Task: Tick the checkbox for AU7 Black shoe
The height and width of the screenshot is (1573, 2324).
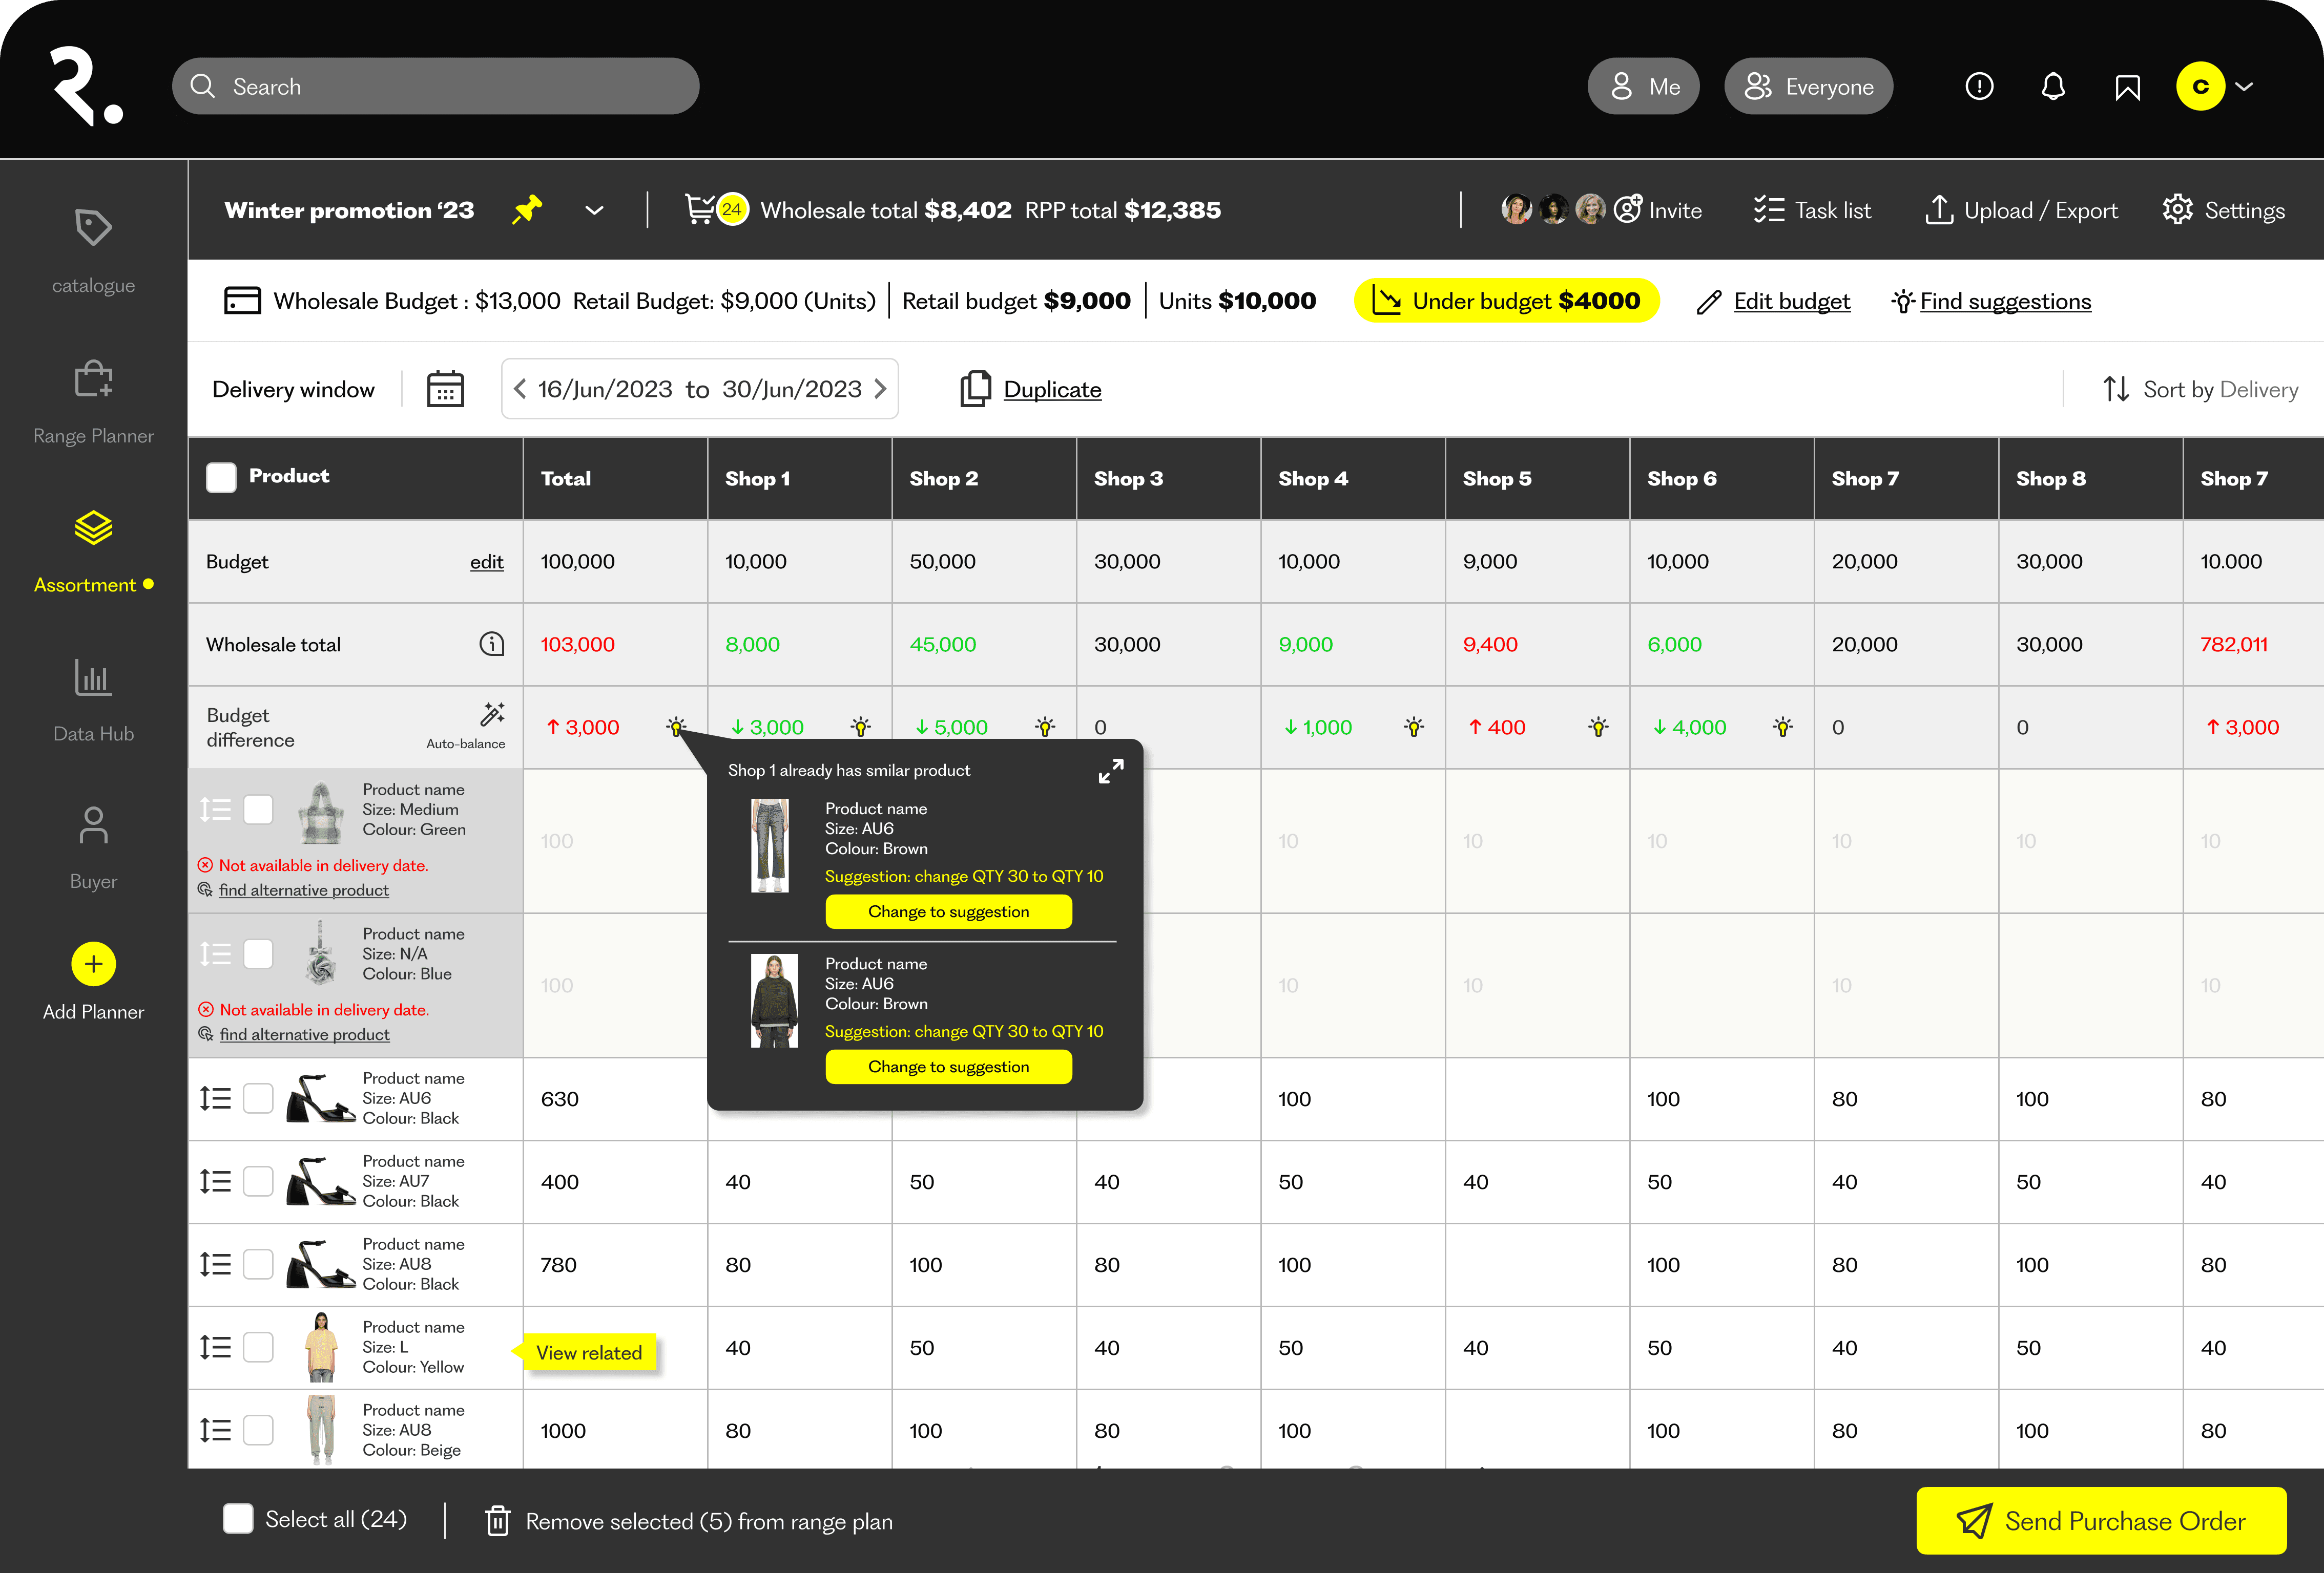Action: point(258,1181)
